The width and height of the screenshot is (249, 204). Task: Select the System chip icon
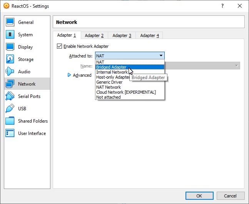point(10,34)
